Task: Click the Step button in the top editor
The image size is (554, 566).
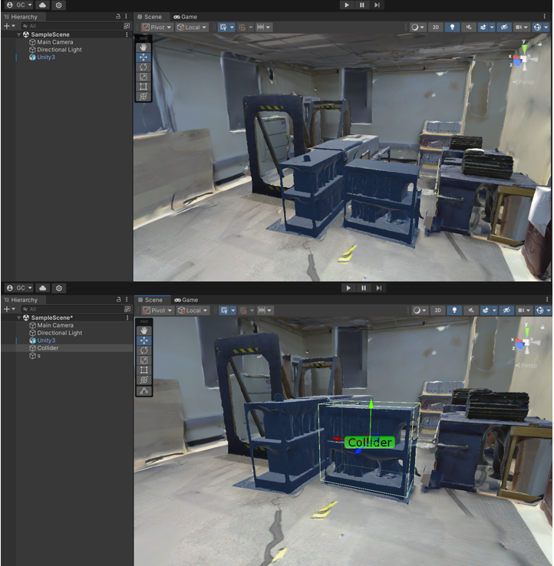Action: click(x=377, y=5)
